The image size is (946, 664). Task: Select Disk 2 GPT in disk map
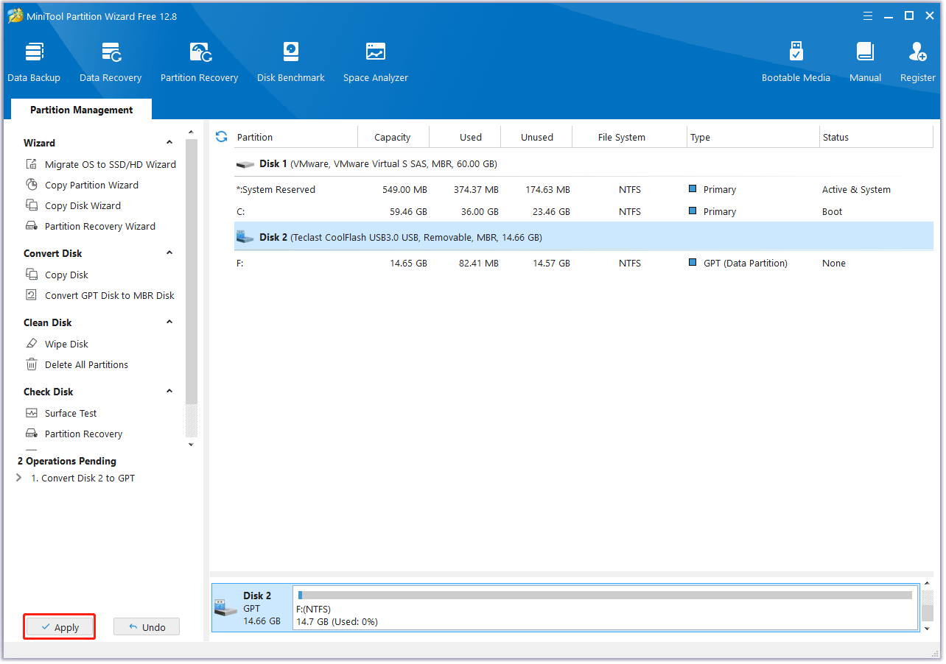coord(252,608)
